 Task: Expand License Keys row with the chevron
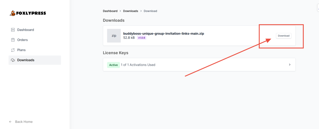(290, 65)
